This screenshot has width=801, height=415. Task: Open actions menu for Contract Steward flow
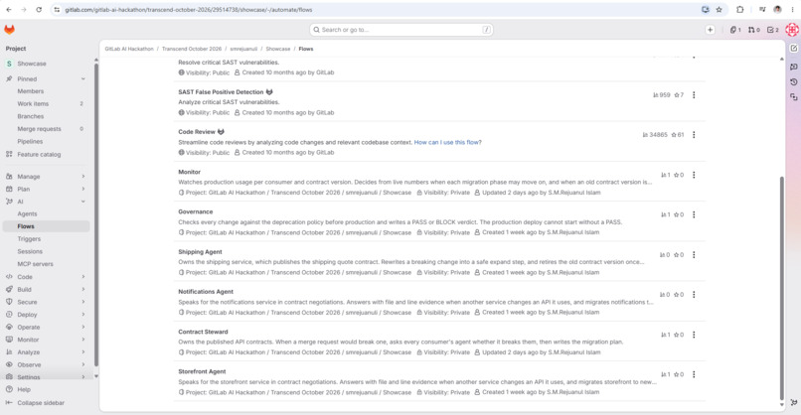694,335
